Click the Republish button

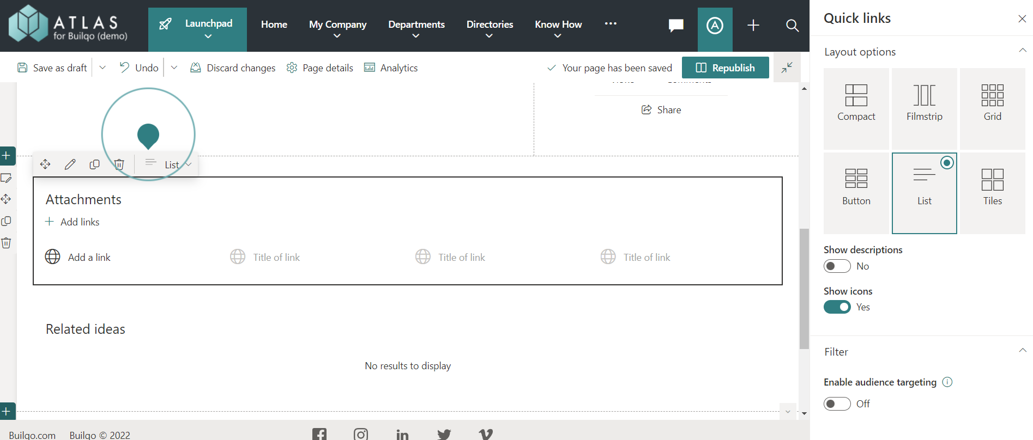pos(725,68)
